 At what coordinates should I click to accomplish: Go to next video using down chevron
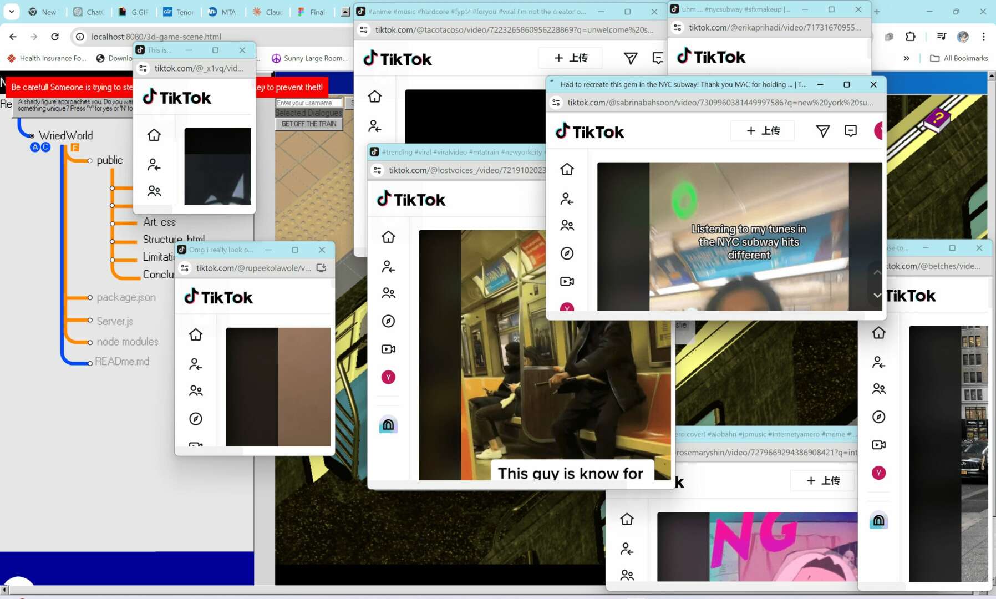point(877,295)
